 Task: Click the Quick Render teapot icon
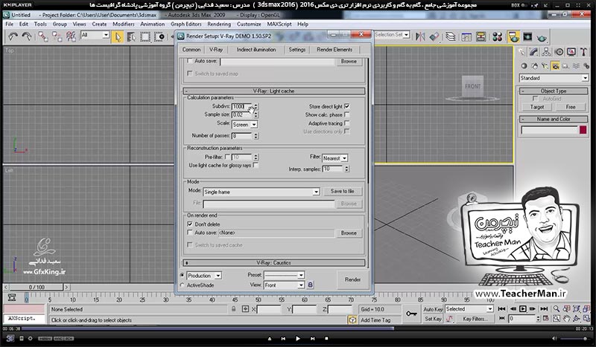tap(542, 37)
